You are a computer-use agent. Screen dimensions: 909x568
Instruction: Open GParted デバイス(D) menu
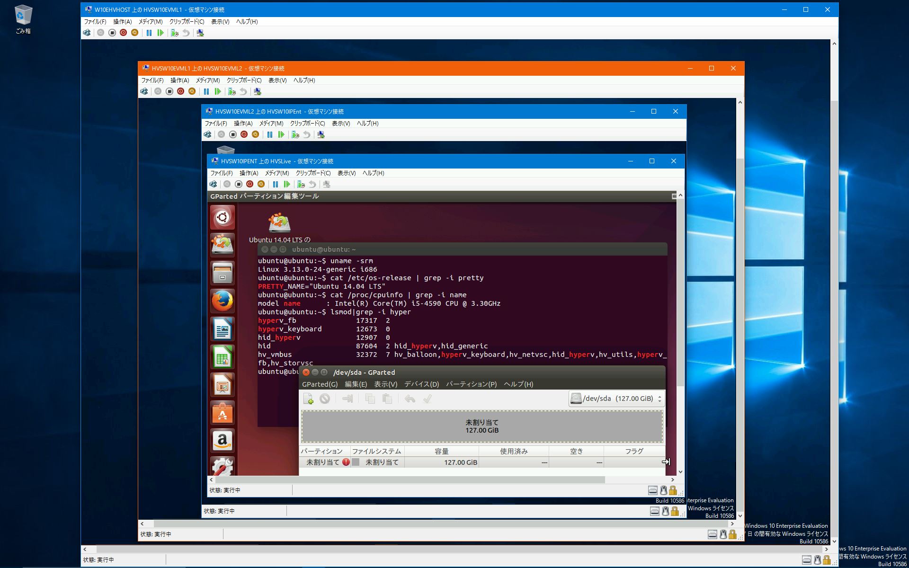(421, 384)
